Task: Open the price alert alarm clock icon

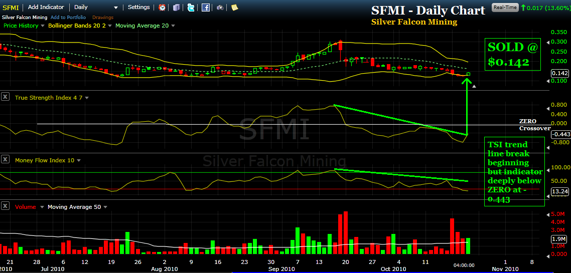Action: click(163, 8)
